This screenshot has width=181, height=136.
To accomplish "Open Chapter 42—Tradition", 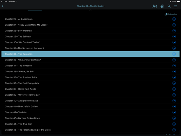I will 16,112.
